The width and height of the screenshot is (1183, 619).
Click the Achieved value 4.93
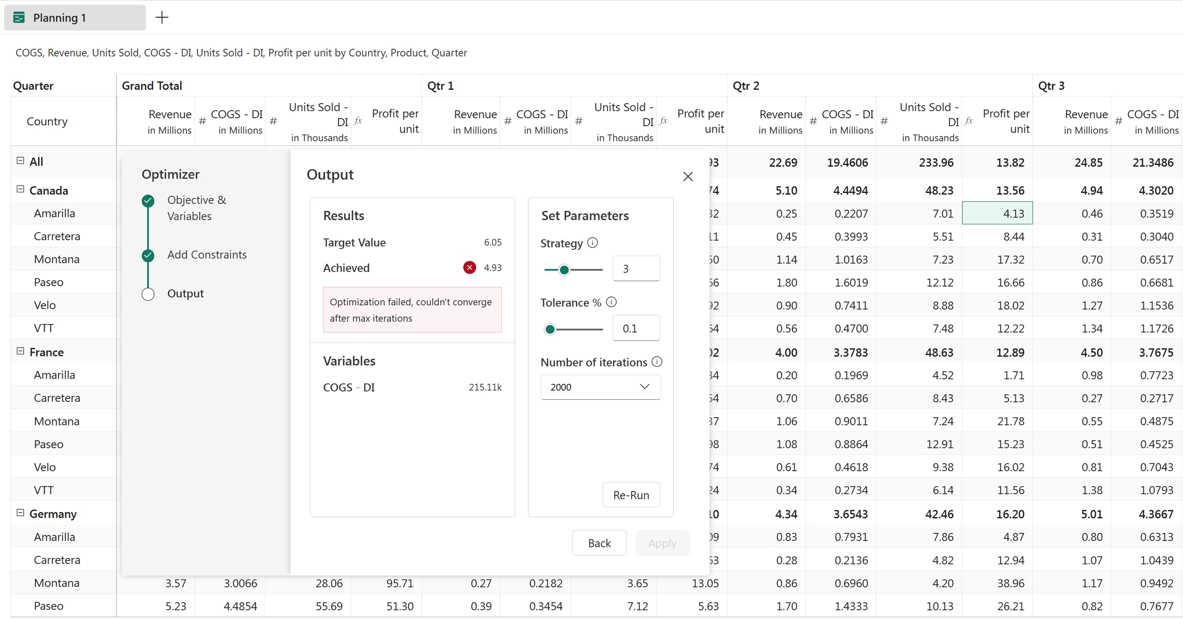493,267
